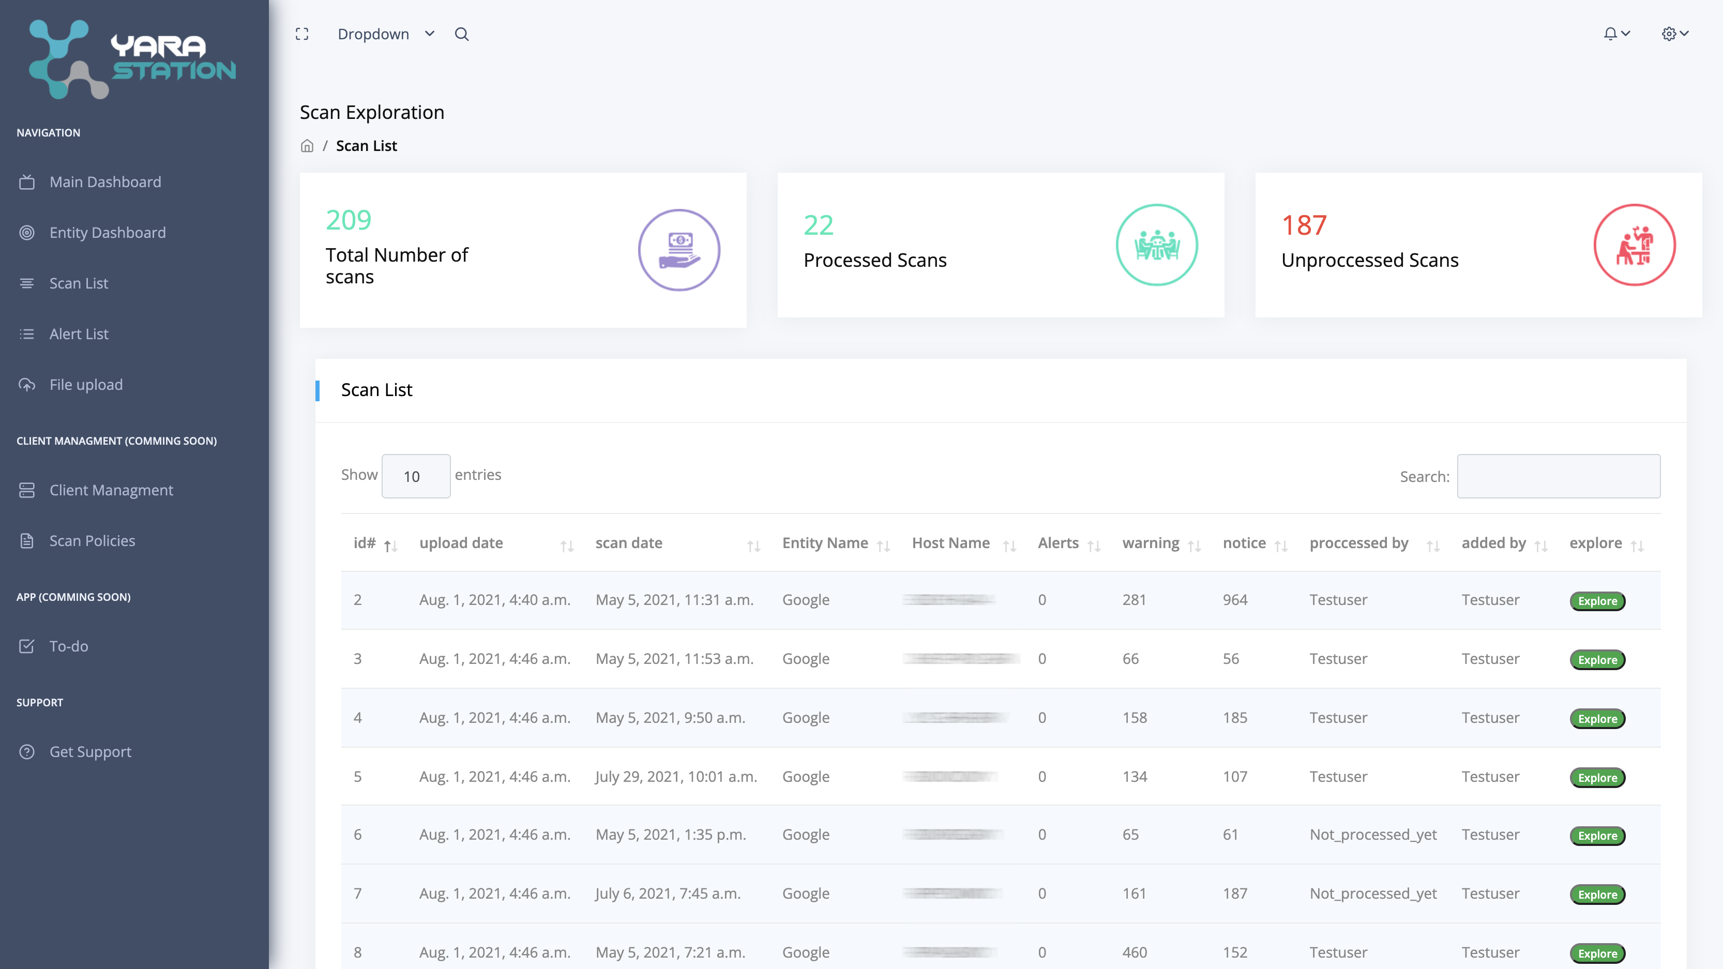Viewport: 1723px width, 969px height.
Task: Click the Yara Station logo
Action: [x=132, y=59]
